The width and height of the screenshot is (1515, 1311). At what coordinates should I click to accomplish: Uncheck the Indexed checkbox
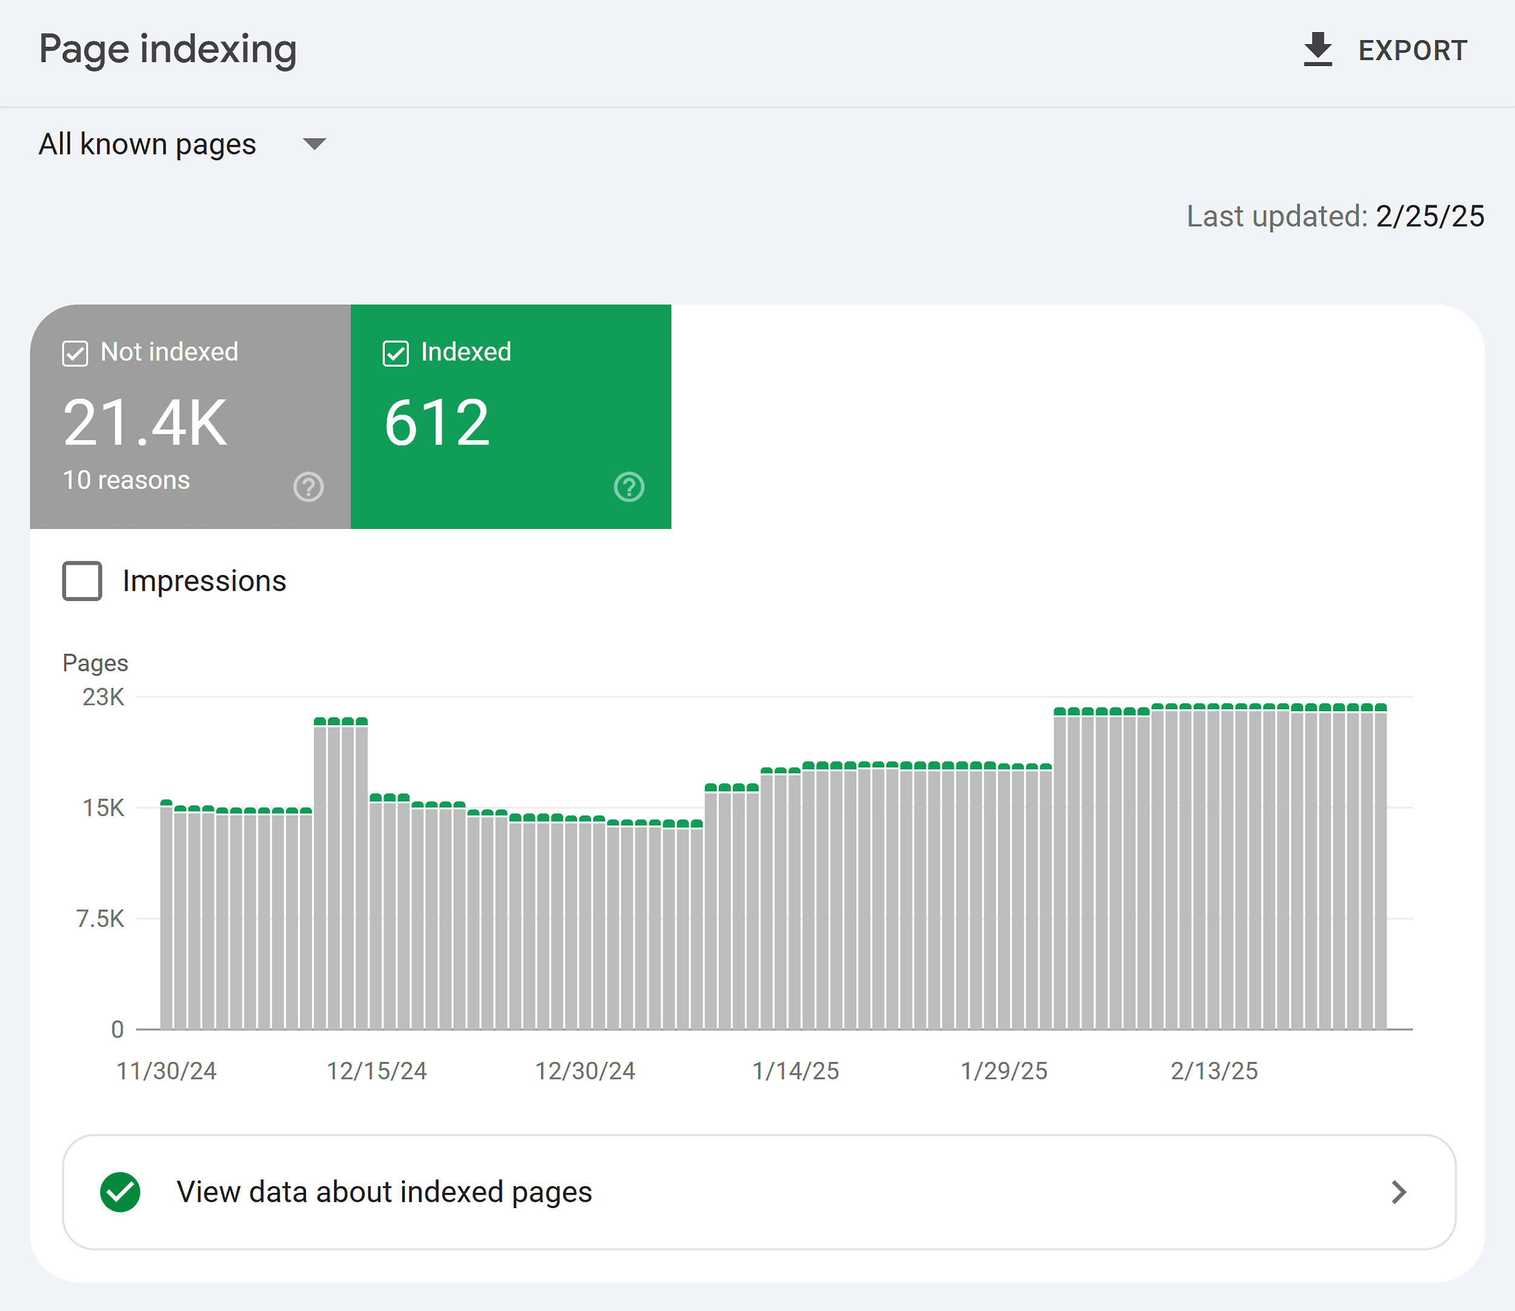(x=396, y=353)
